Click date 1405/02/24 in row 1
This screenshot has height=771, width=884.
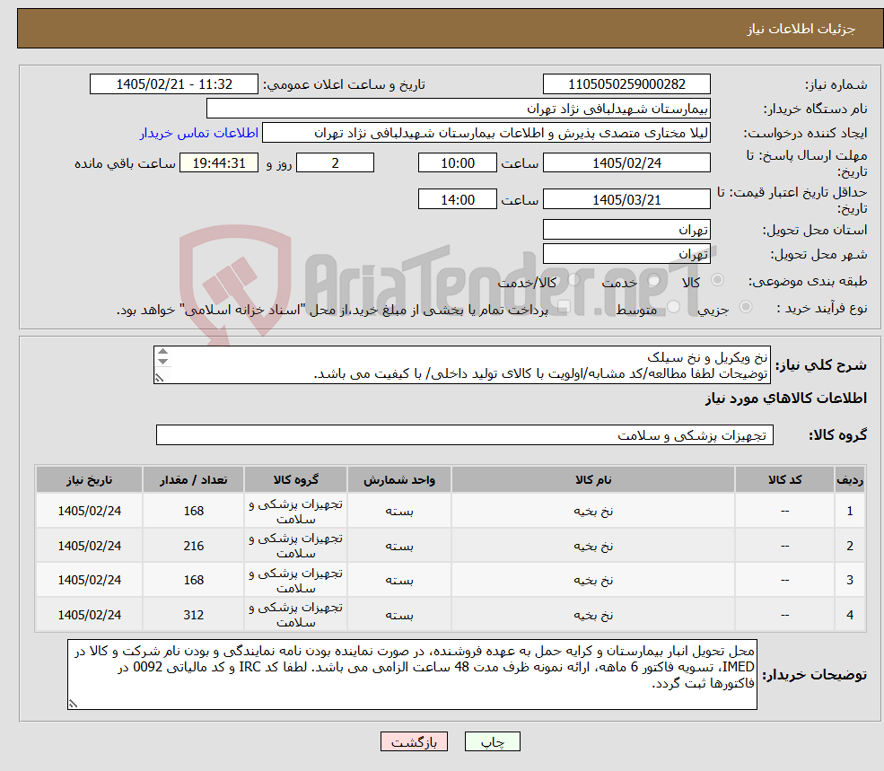coord(89,511)
